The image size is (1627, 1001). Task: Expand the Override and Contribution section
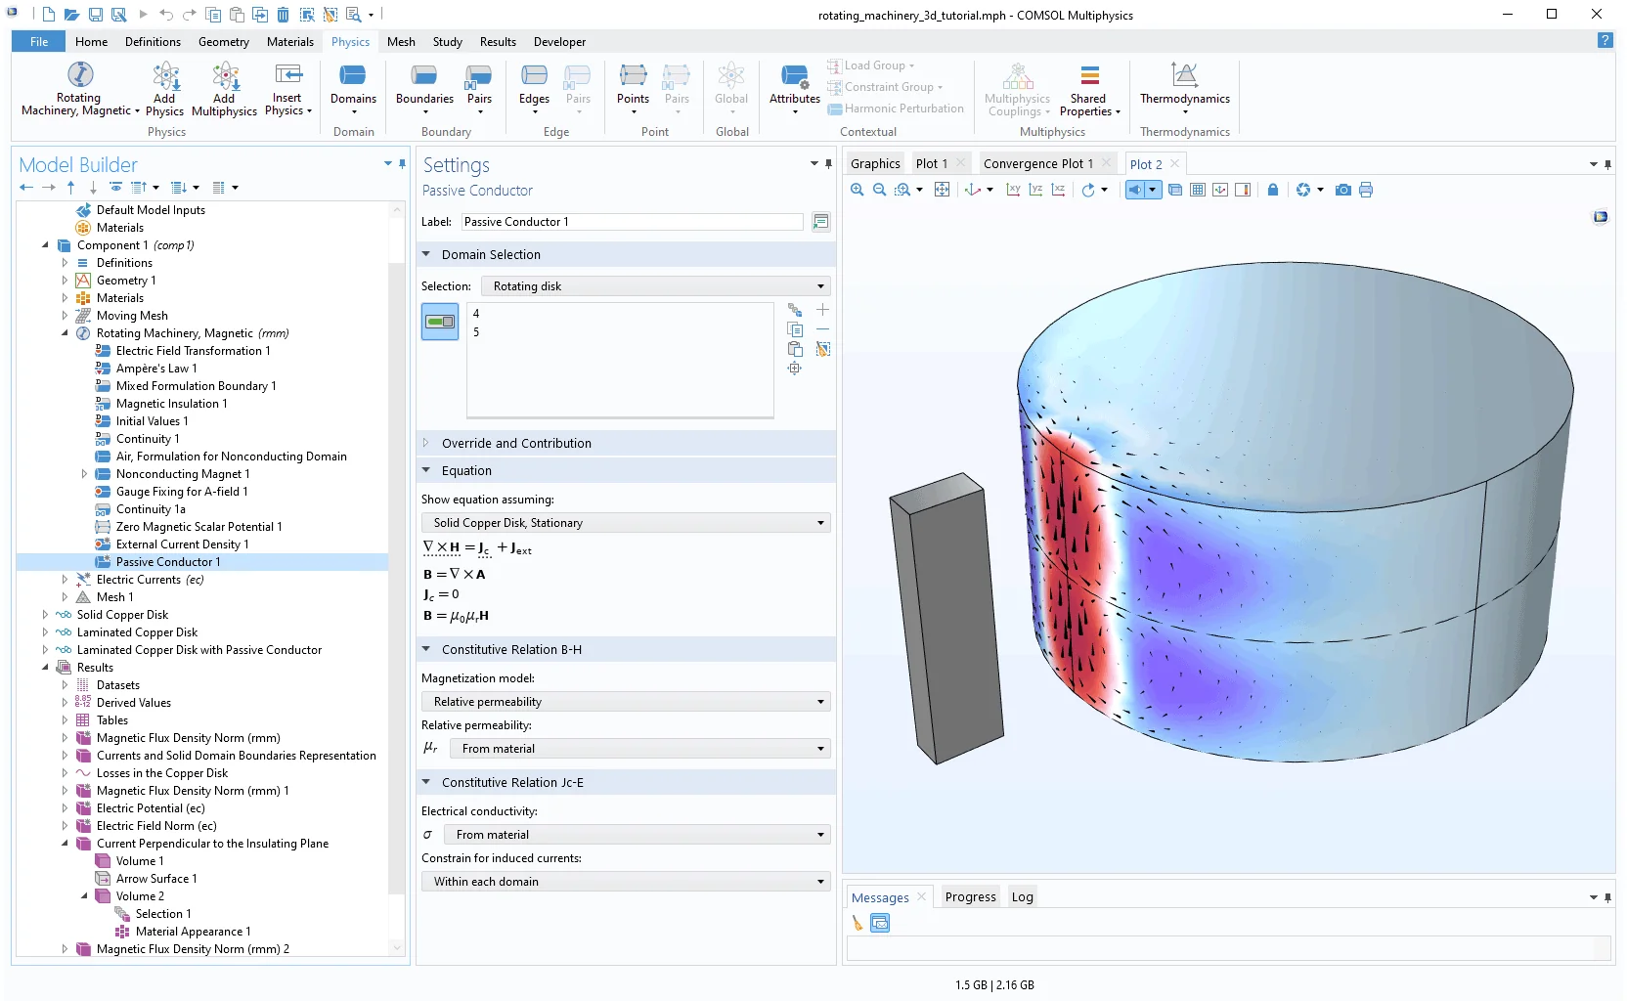point(516,443)
